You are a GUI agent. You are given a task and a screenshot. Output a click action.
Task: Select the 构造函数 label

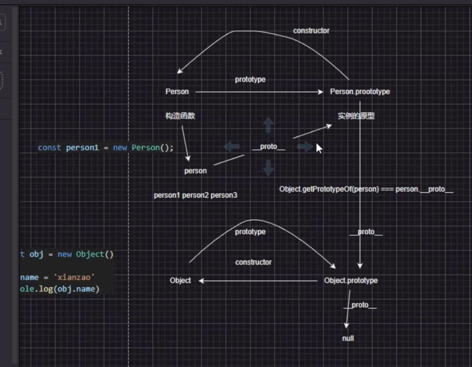(180, 116)
